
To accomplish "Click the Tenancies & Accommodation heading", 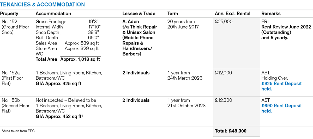I will click(43, 5).
